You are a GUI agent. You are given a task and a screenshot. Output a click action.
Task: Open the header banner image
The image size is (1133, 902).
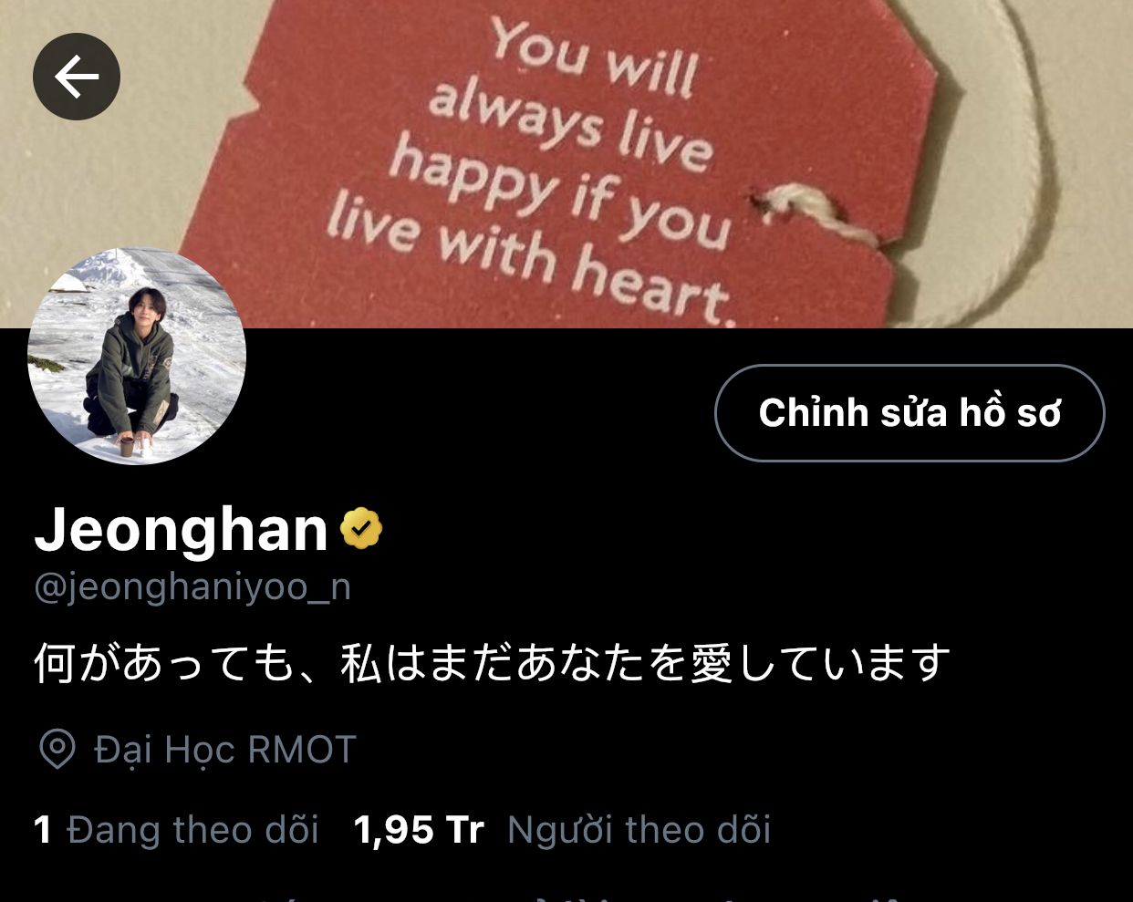pos(566,164)
